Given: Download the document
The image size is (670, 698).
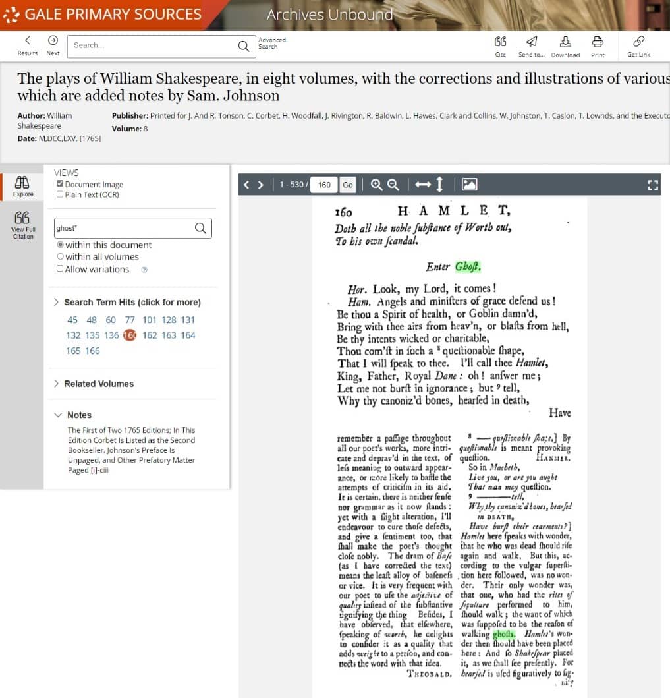Looking at the screenshot, I should click(565, 46).
